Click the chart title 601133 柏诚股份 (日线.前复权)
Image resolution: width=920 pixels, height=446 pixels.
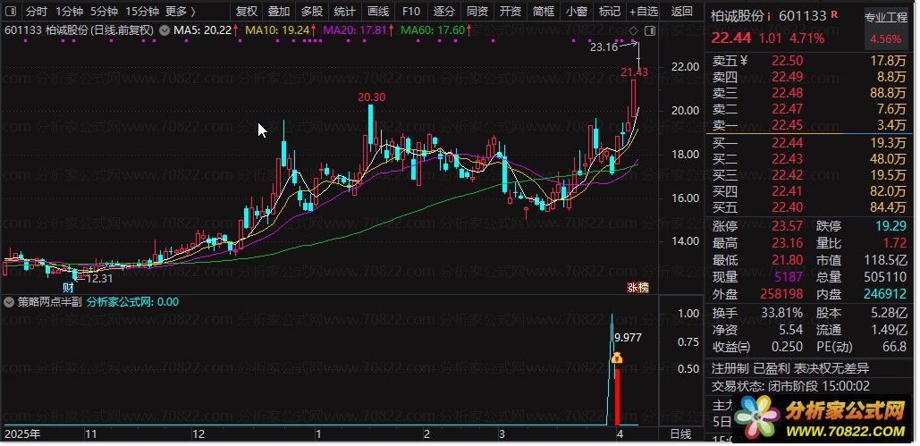(x=80, y=29)
